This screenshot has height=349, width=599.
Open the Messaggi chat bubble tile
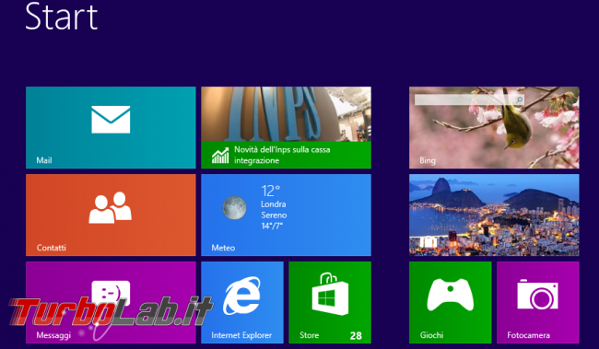point(111,302)
